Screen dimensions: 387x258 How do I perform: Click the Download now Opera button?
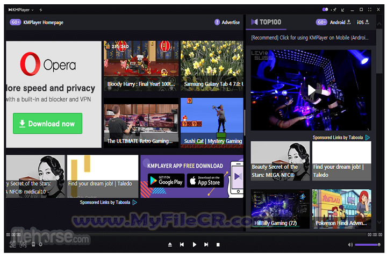(x=48, y=124)
